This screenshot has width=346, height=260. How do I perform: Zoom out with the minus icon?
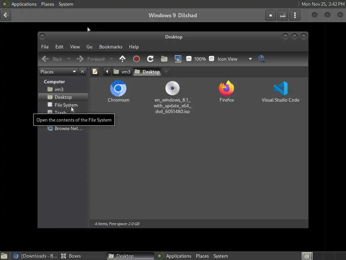click(x=189, y=59)
